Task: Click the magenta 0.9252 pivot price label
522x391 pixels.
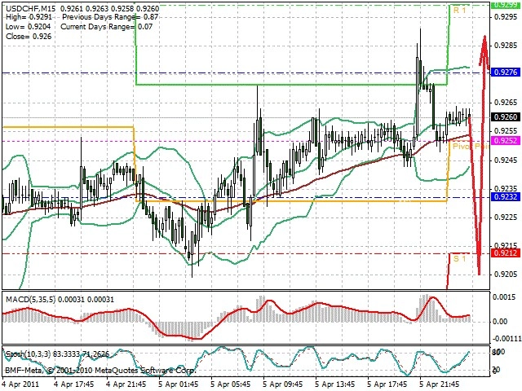Action: (x=506, y=141)
